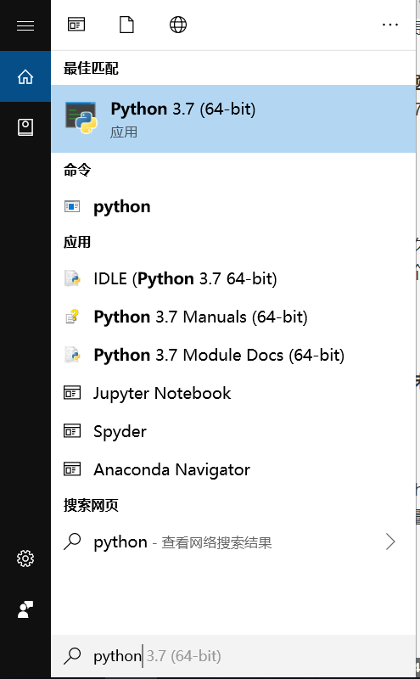Click the 最佳匹配 section header
The height and width of the screenshot is (679, 420).
tap(91, 68)
